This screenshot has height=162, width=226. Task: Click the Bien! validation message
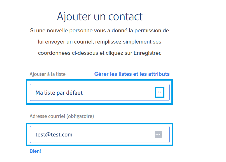pyautogui.click(x=35, y=151)
